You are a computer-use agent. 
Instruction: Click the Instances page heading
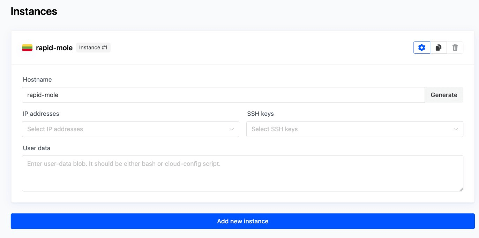(34, 11)
